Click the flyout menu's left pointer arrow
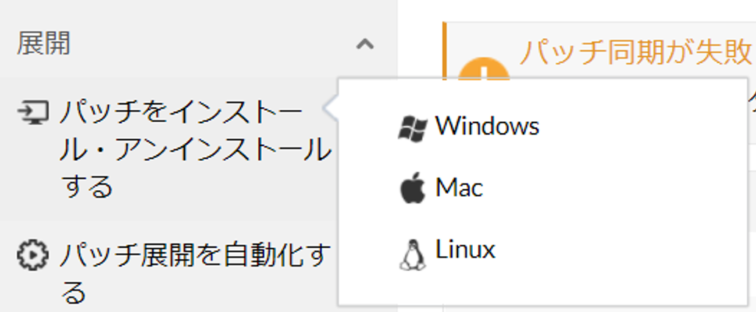 [330, 109]
